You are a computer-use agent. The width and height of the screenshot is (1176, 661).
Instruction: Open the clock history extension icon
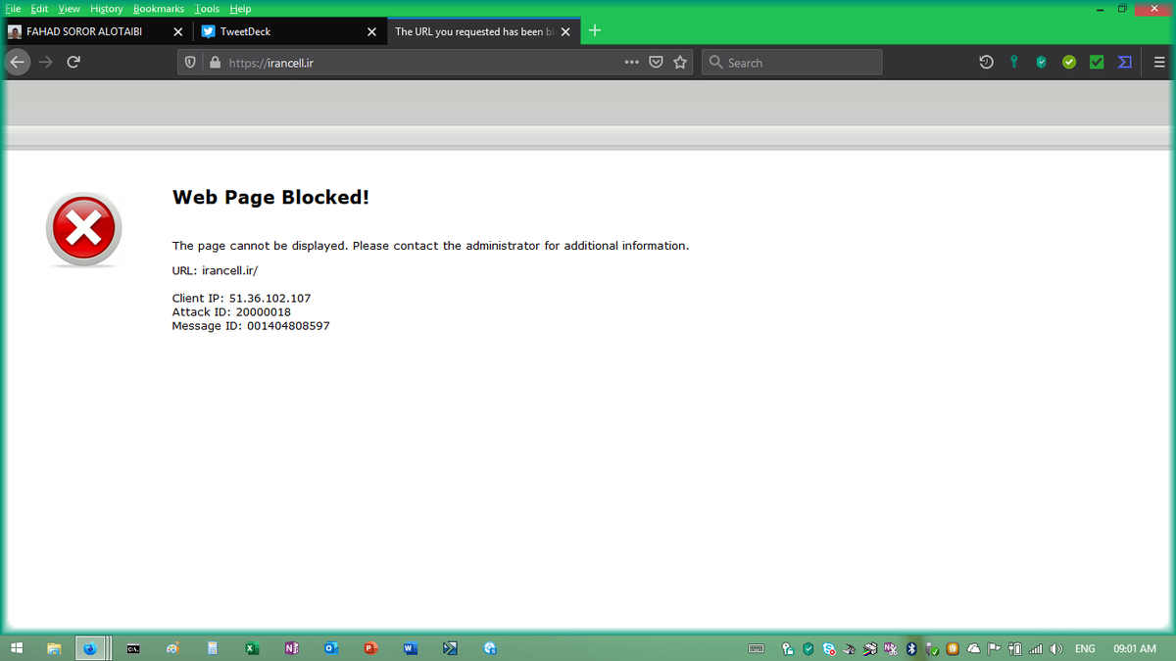pos(986,63)
